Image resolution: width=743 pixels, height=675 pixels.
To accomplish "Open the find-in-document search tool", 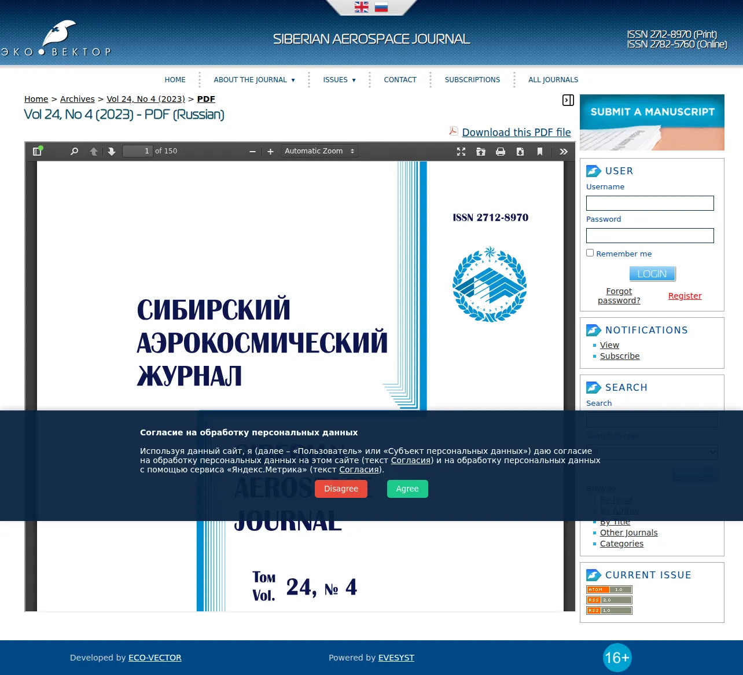I will (x=74, y=151).
